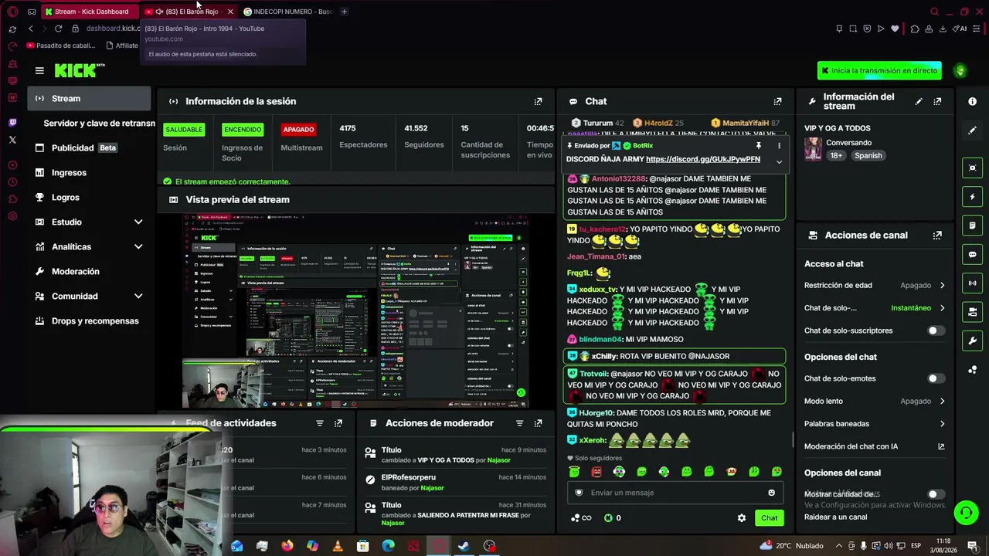The image size is (989, 556).
Task: Expand the Comunidad sidebar section
Action: 138,297
